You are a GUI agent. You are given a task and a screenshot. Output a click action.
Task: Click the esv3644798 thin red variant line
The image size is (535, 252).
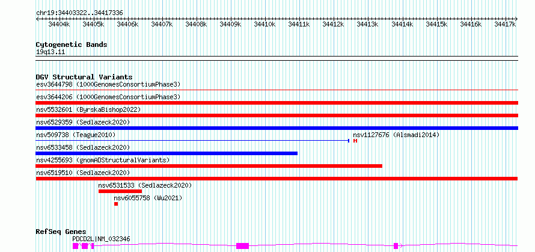277,90
